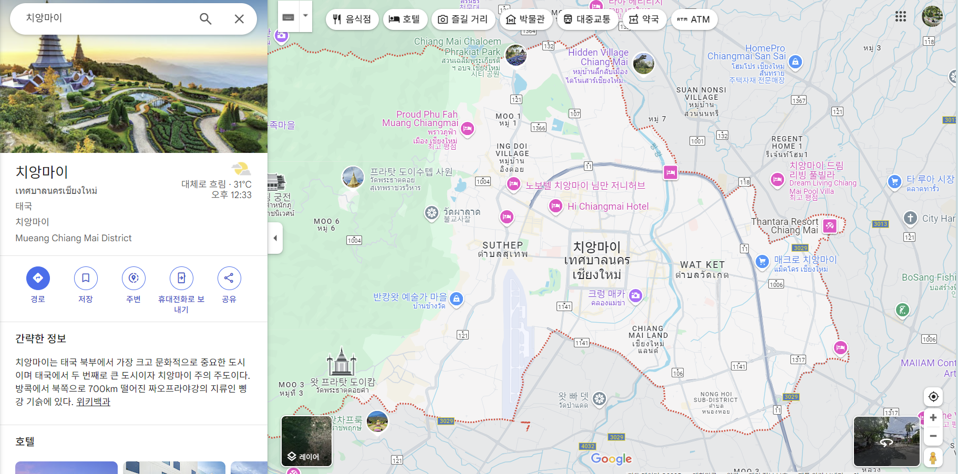Open the street view preview thumbnail
Screen dimensions: 958x474
click(887, 441)
